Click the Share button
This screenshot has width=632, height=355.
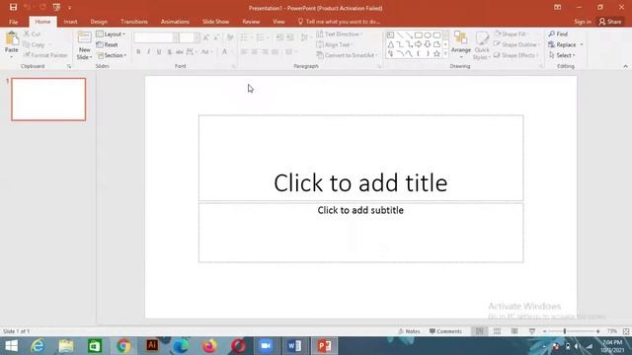(610, 22)
